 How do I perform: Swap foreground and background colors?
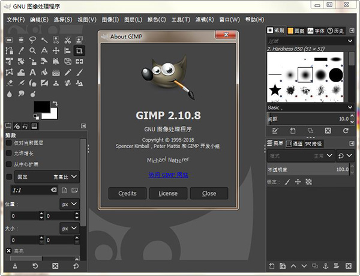click(55, 104)
